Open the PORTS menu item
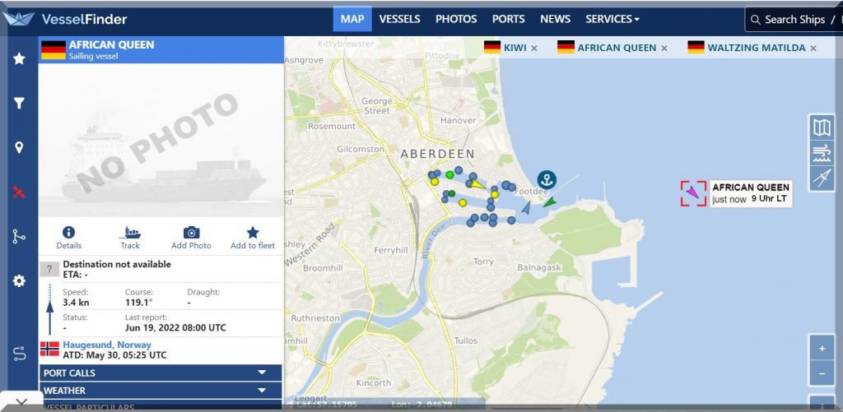This screenshot has height=412, width=843. click(508, 19)
